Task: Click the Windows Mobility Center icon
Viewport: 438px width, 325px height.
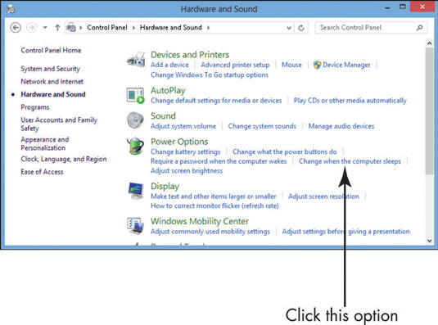Action: (x=135, y=226)
